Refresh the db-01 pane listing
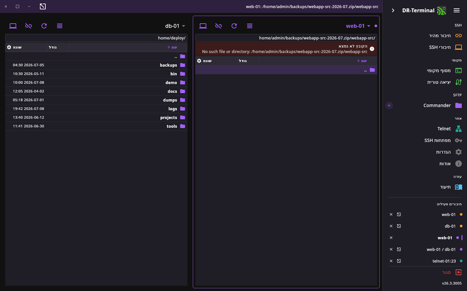The width and height of the screenshot is (467, 291). pos(44,26)
